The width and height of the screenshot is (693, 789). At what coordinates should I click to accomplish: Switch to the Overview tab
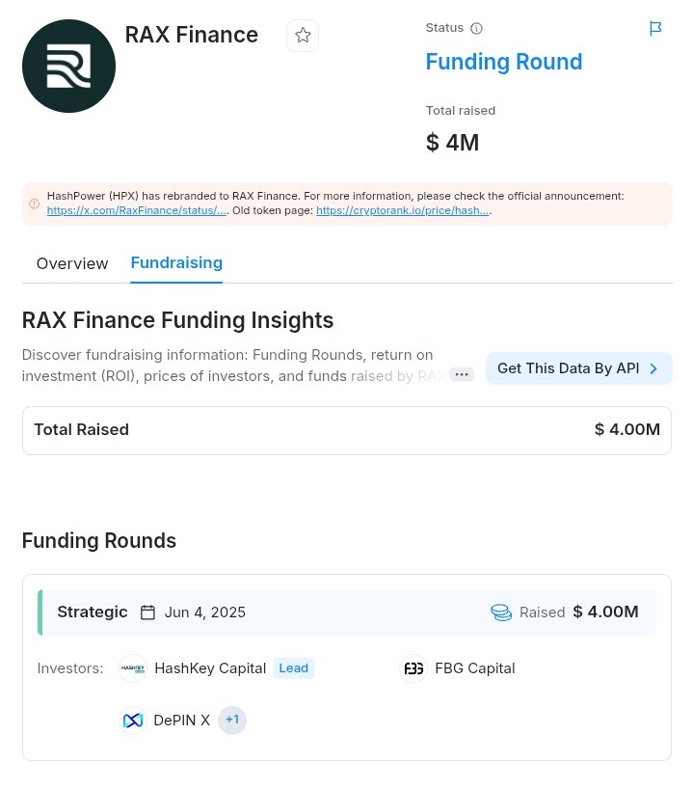[x=72, y=263]
